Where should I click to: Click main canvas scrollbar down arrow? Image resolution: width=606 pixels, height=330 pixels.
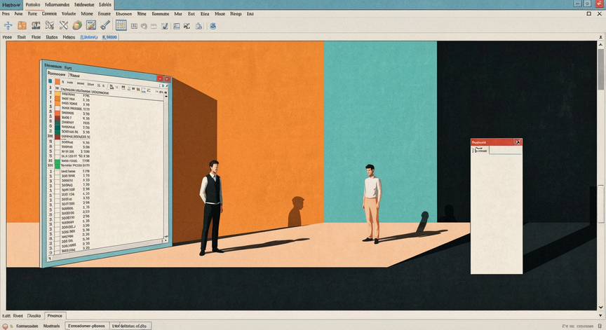click(x=600, y=307)
